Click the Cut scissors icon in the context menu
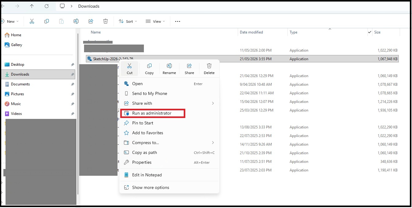 point(129,66)
